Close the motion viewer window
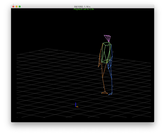 [13, 7]
